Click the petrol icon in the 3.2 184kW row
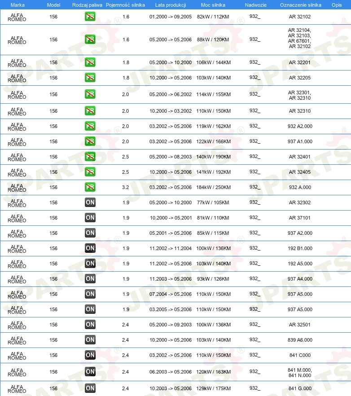 pyautogui.click(x=90, y=187)
